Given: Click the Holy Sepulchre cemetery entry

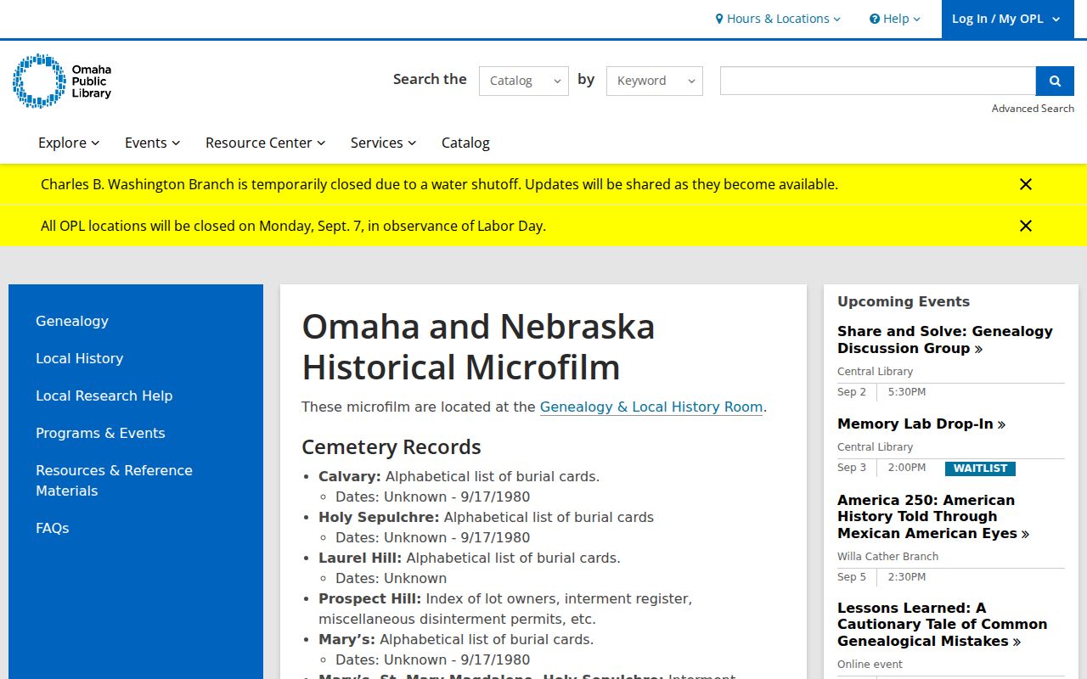Looking at the screenshot, I should point(486,517).
